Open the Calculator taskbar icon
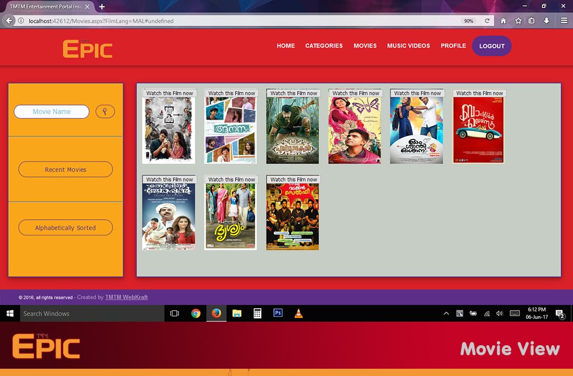The height and width of the screenshot is (376, 573). [x=257, y=313]
